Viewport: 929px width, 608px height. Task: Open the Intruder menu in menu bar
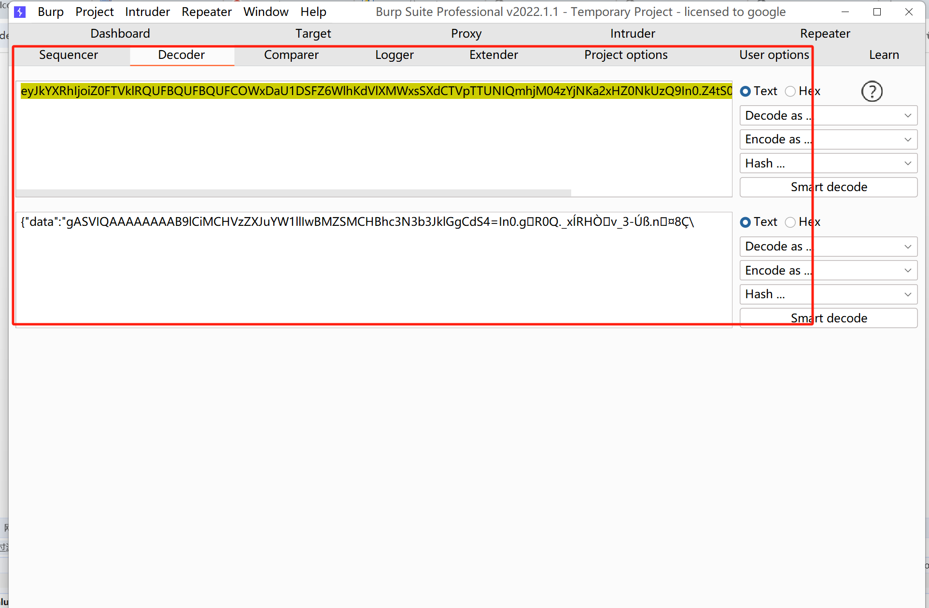click(147, 12)
